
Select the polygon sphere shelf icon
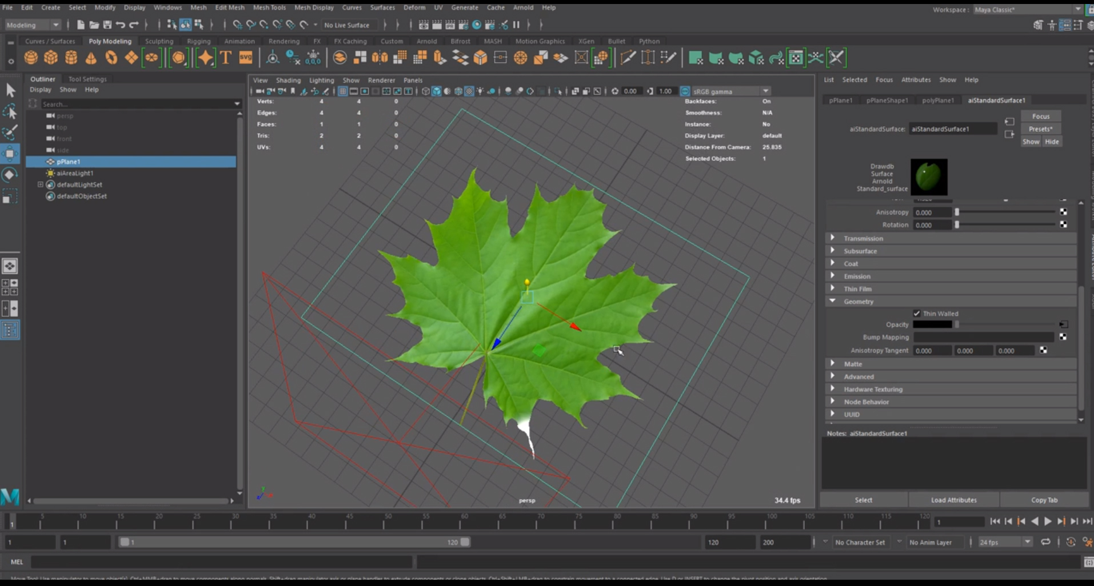point(31,58)
